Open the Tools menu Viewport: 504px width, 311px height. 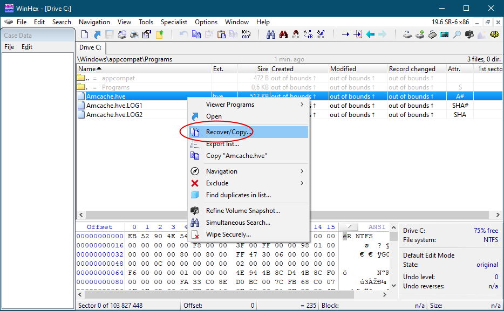tap(146, 22)
